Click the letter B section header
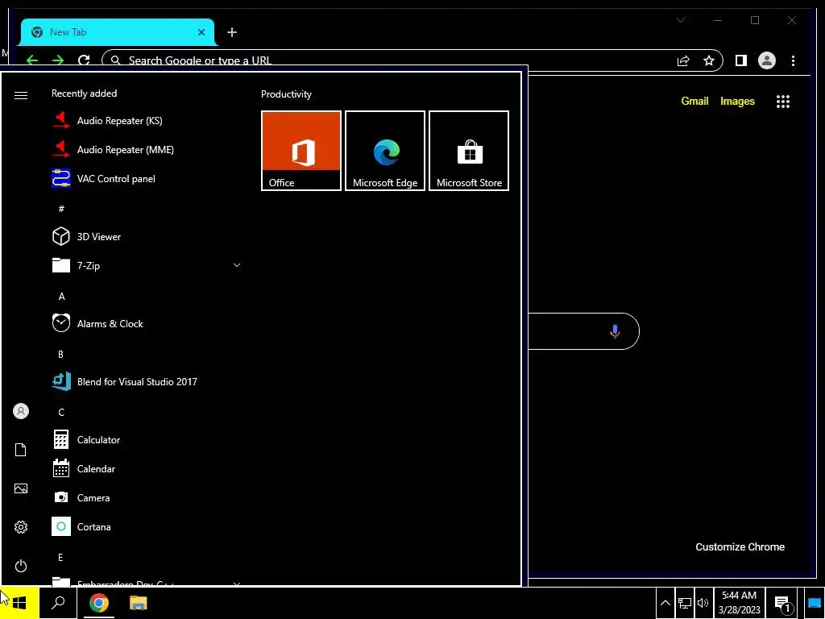This screenshot has width=825, height=619. [60, 355]
